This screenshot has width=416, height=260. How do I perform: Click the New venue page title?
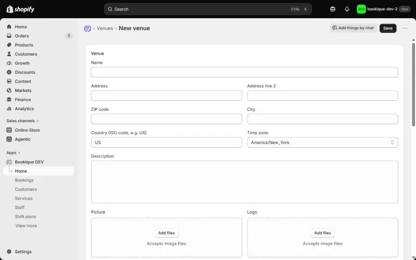tap(134, 28)
